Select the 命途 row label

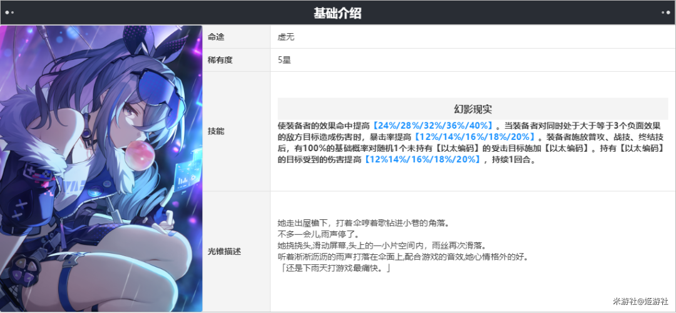(x=216, y=37)
